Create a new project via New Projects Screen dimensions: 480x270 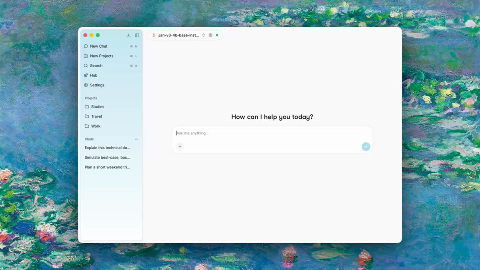point(102,56)
